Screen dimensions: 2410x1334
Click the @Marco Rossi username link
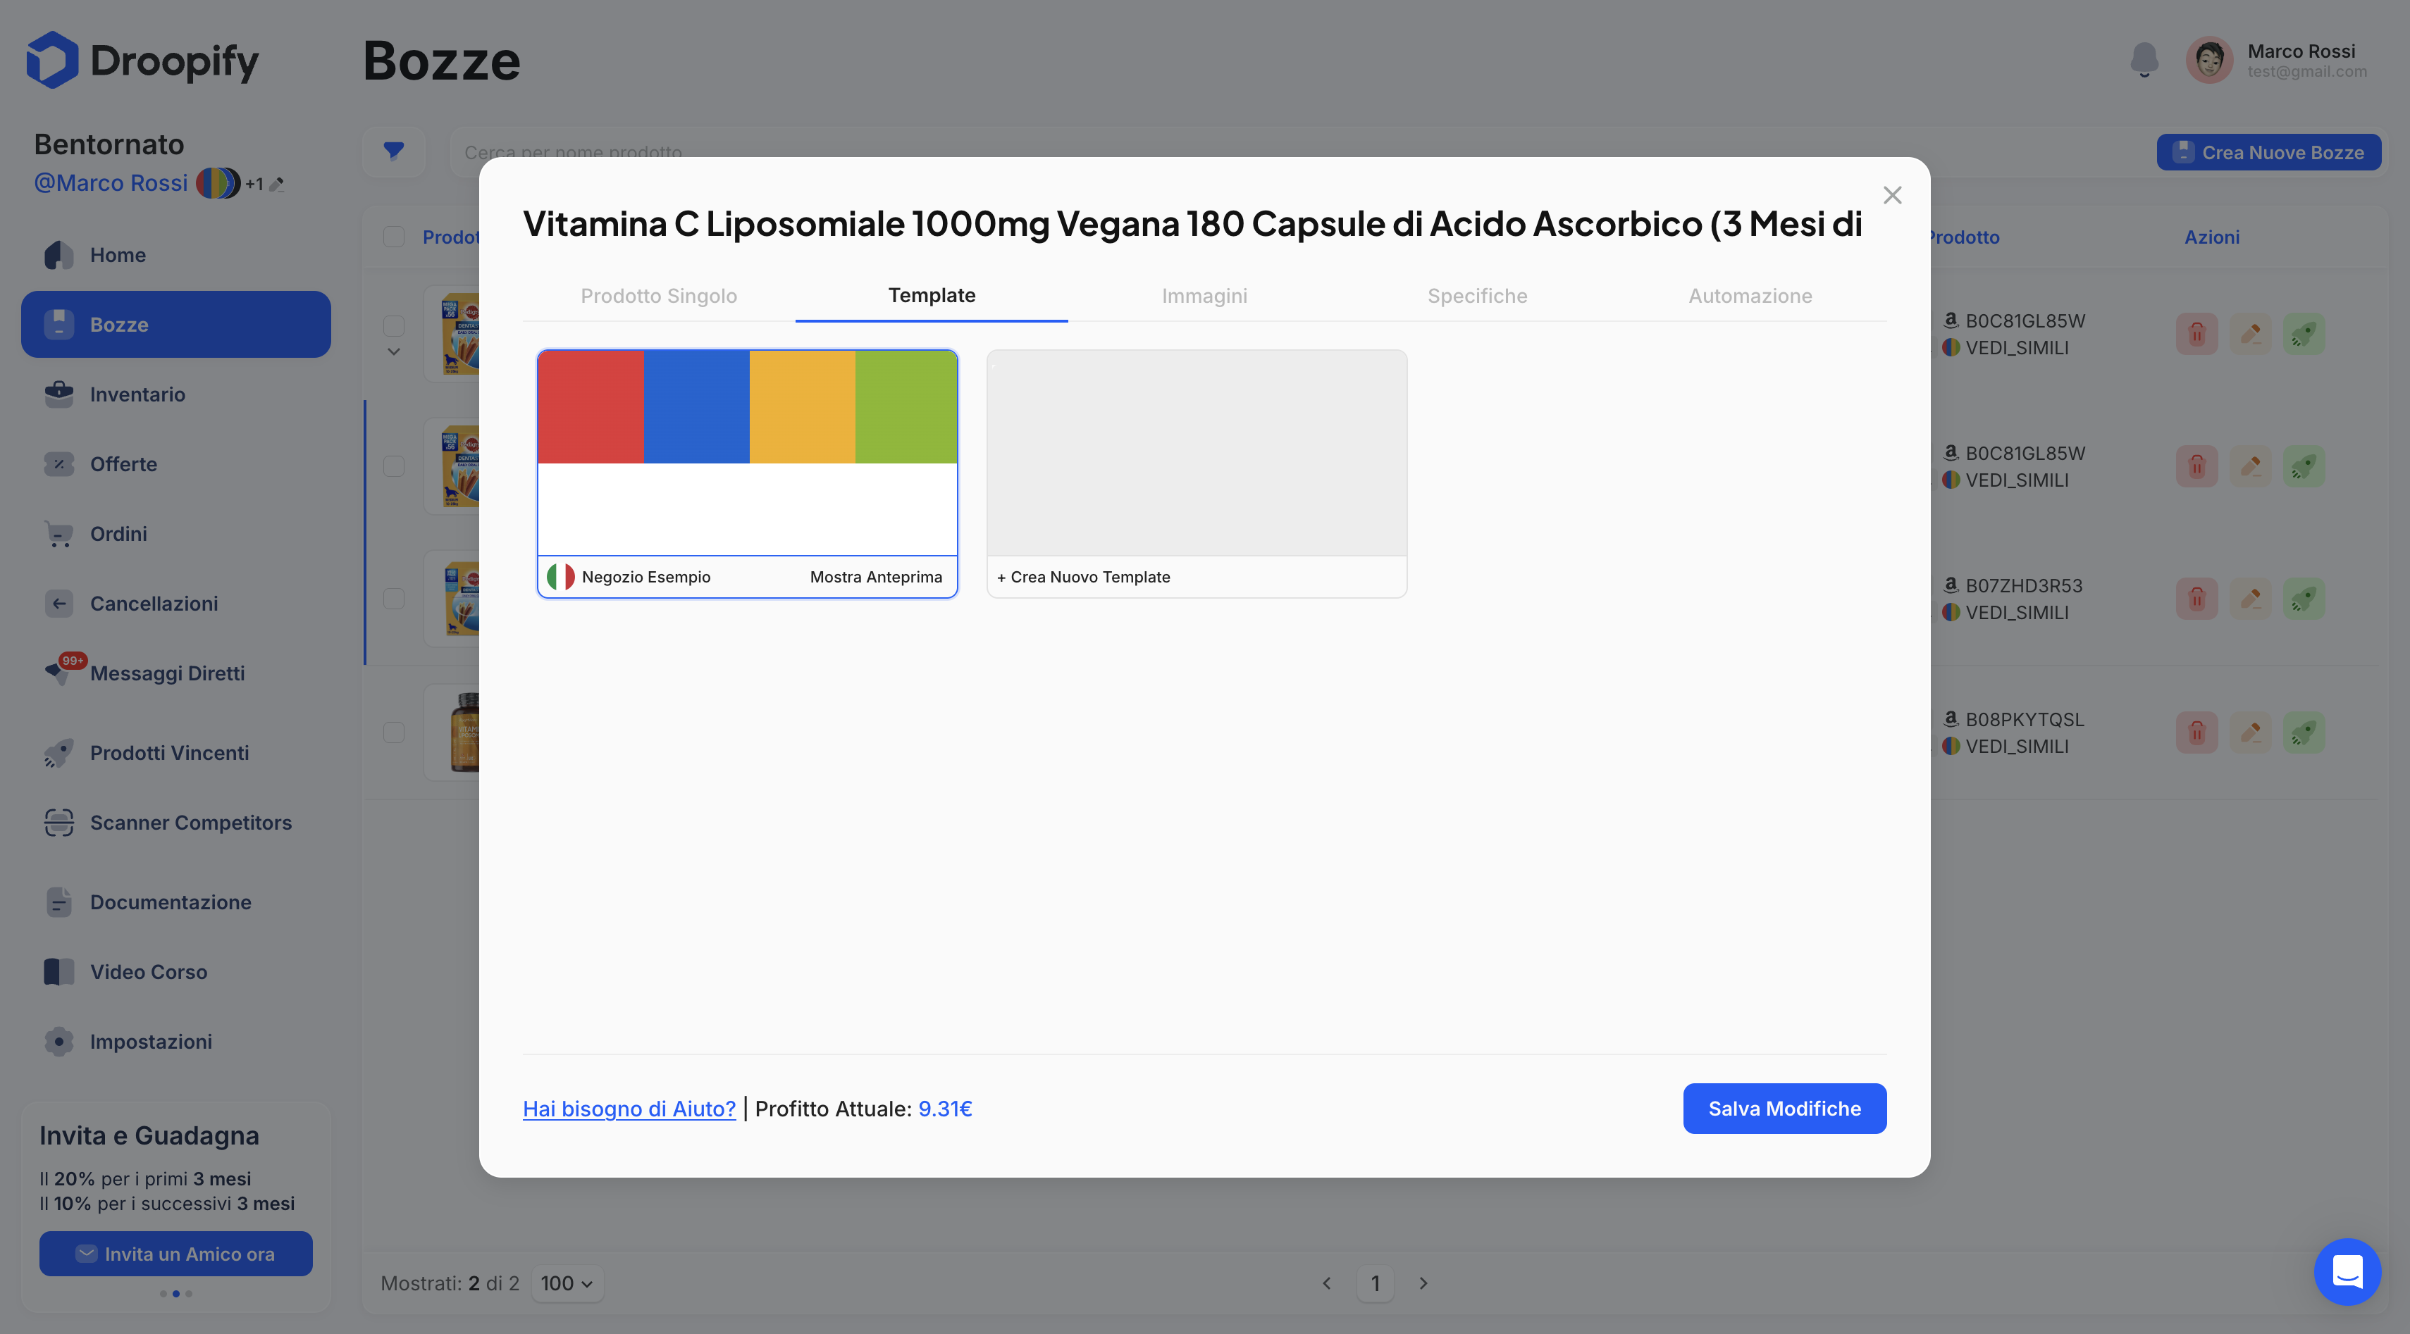111,183
